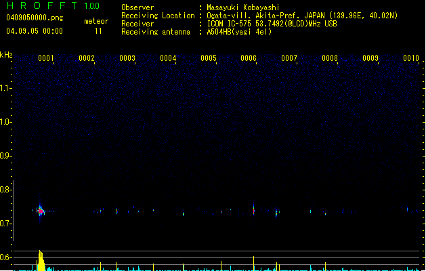Click time marker 0010
The height and width of the screenshot is (271, 426).
pyautogui.click(x=411, y=58)
